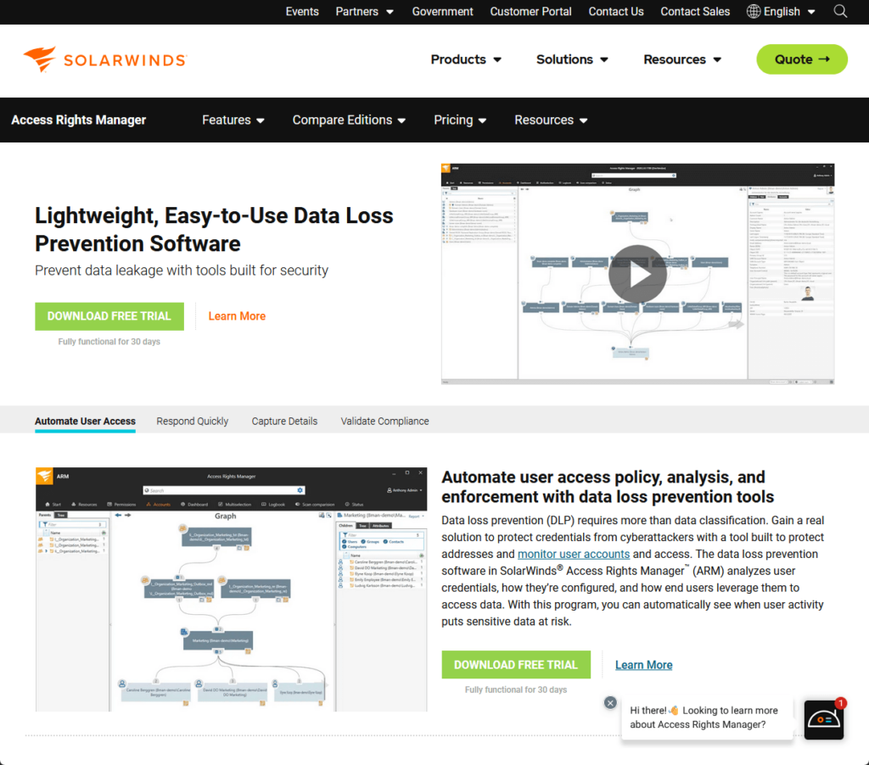The width and height of the screenshot is (869, 765).
Task: Expand the Products menu
Action: tap(466, 59)
